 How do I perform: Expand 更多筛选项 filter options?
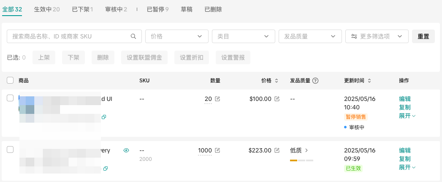coord(377,36)
